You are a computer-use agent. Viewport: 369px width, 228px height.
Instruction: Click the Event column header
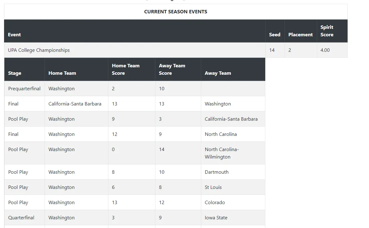15,35
